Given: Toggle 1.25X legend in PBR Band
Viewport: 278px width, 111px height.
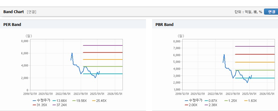Looking at the screenshot, I should (231, 101).
